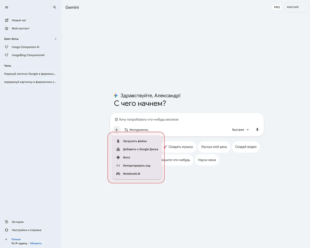Open История from the sidebar

[18, 222]
